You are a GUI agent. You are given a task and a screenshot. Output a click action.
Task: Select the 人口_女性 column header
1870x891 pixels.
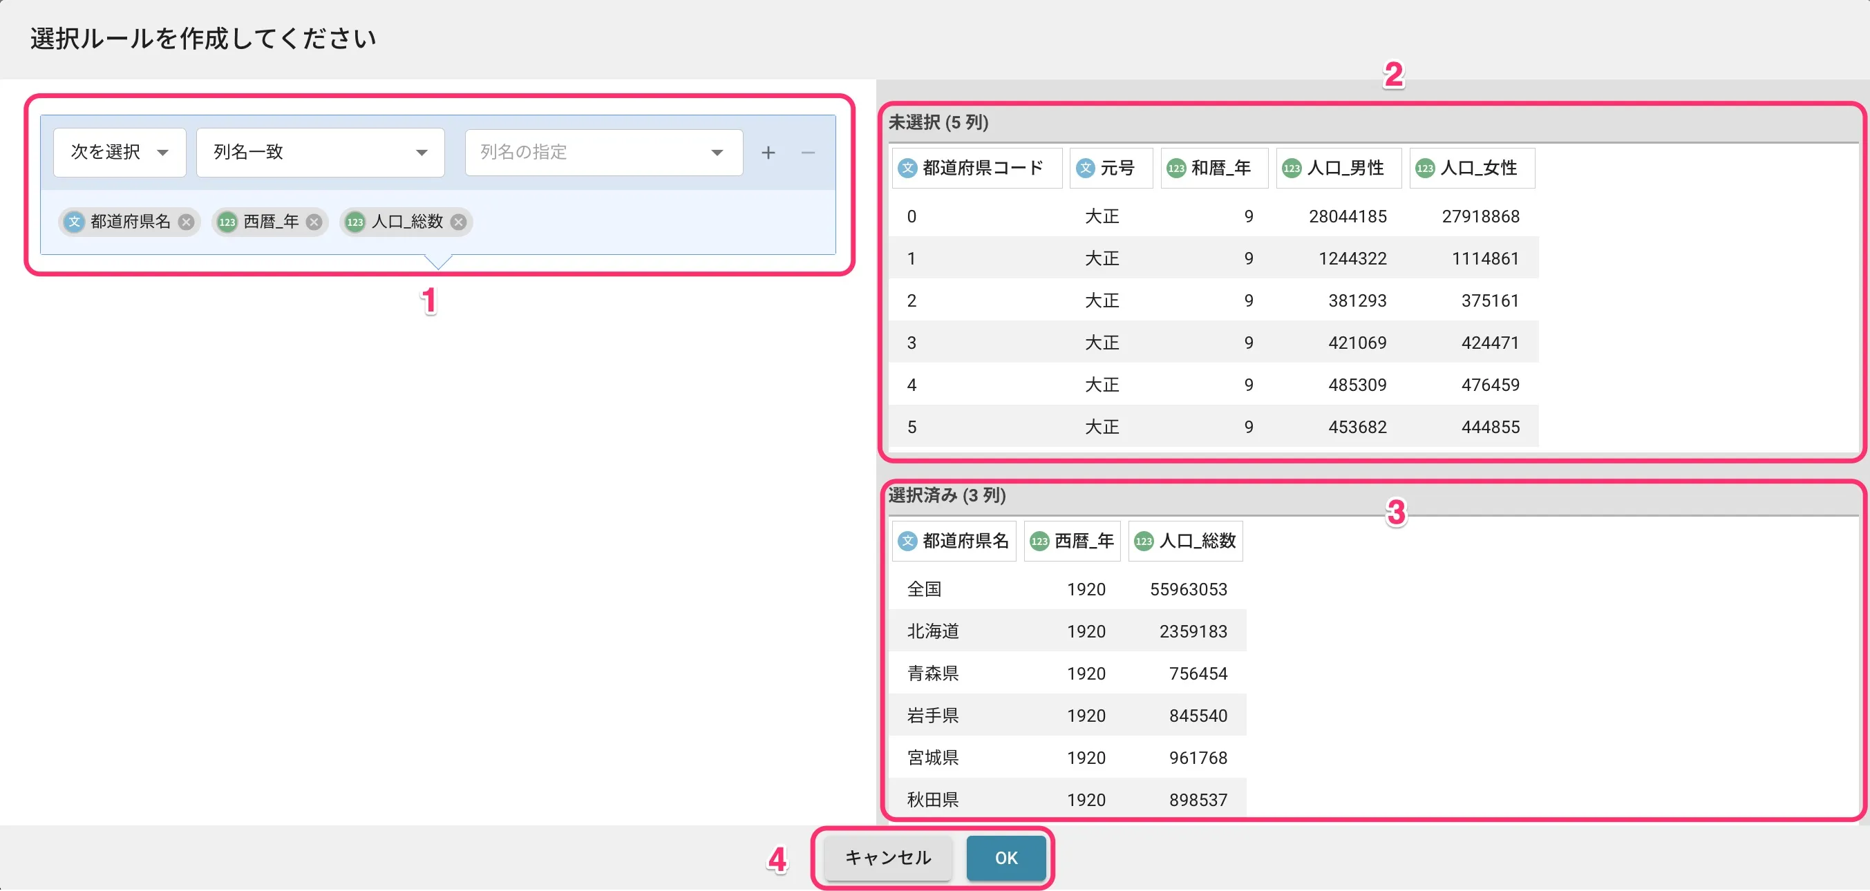click(1472, 169)
